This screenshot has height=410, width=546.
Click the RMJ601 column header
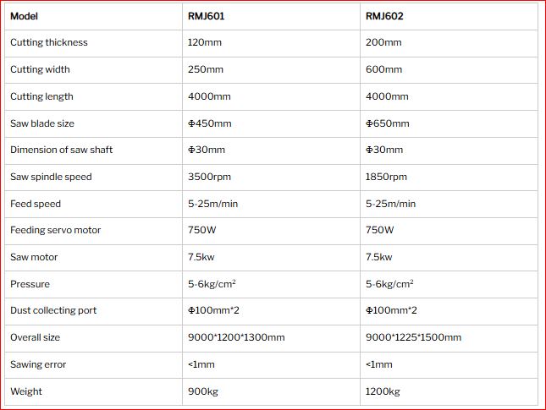[207, 16]
